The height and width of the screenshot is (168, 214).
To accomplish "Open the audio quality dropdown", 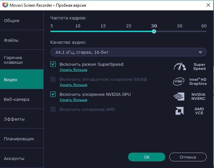I will (128, 52).
